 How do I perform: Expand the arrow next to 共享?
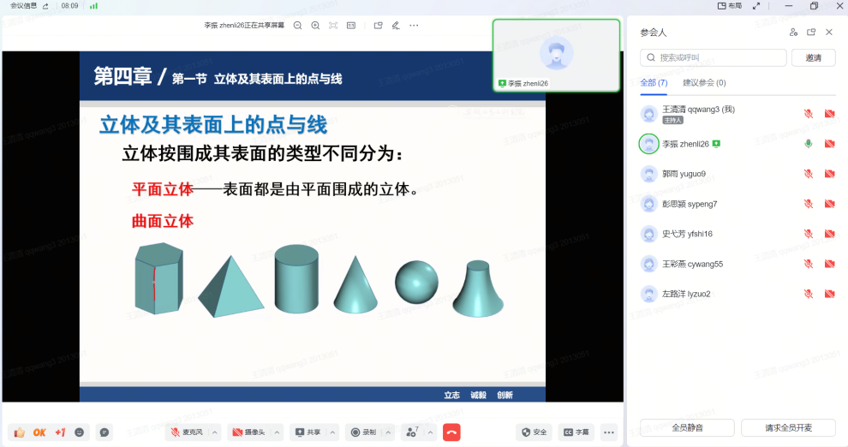coord(333,432)
